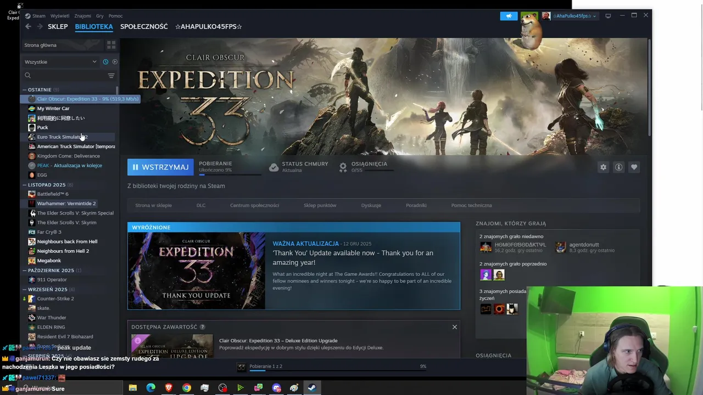Open Discord icon in taskbar

276,388
